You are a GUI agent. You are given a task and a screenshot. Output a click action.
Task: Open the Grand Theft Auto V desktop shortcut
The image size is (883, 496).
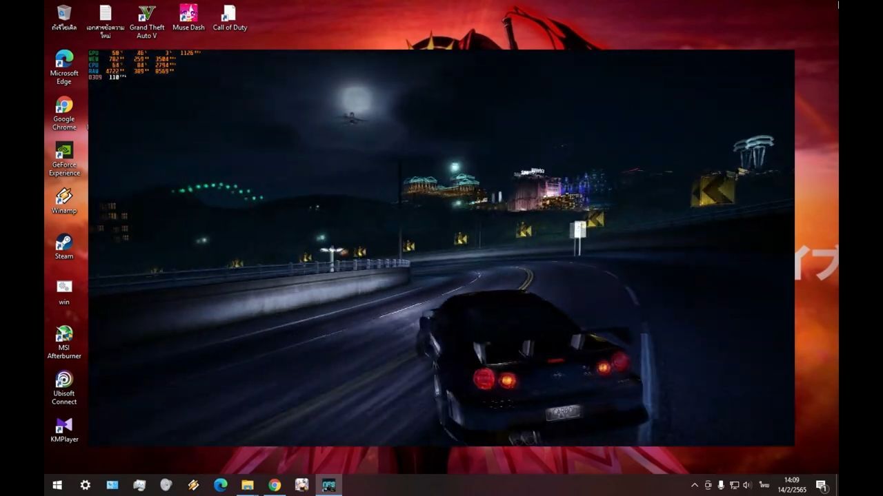tap(147, 14)
